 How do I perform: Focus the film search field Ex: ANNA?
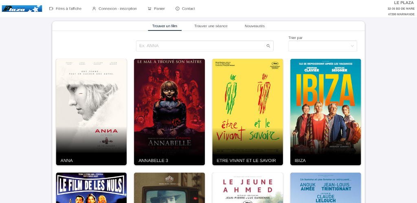pos(204,46)
